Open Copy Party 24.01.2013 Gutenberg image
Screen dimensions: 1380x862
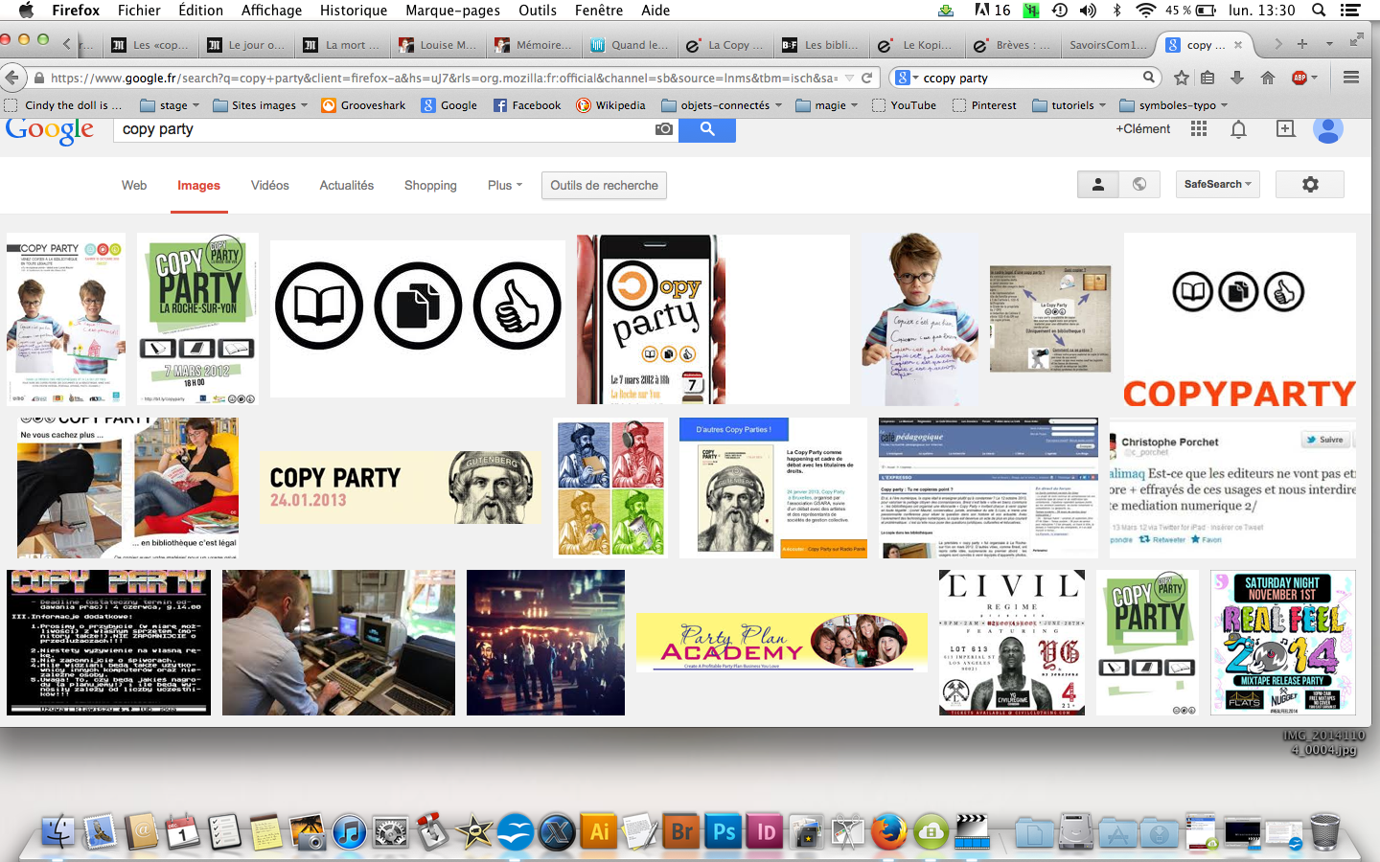pyautogui.click(x=401, y=488)
